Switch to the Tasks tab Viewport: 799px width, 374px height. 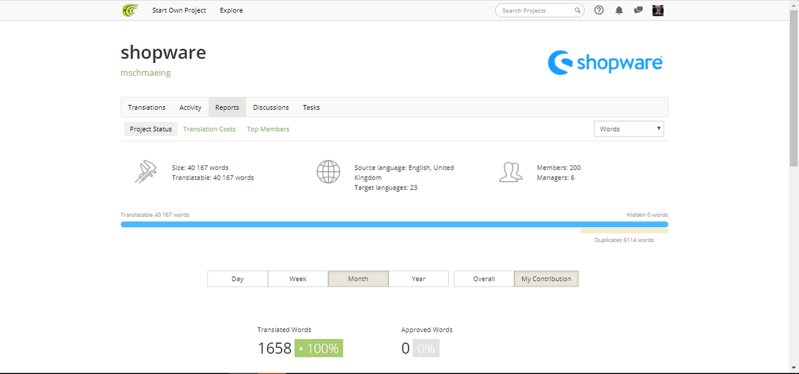pyautogui.click(x=311, y=107)
